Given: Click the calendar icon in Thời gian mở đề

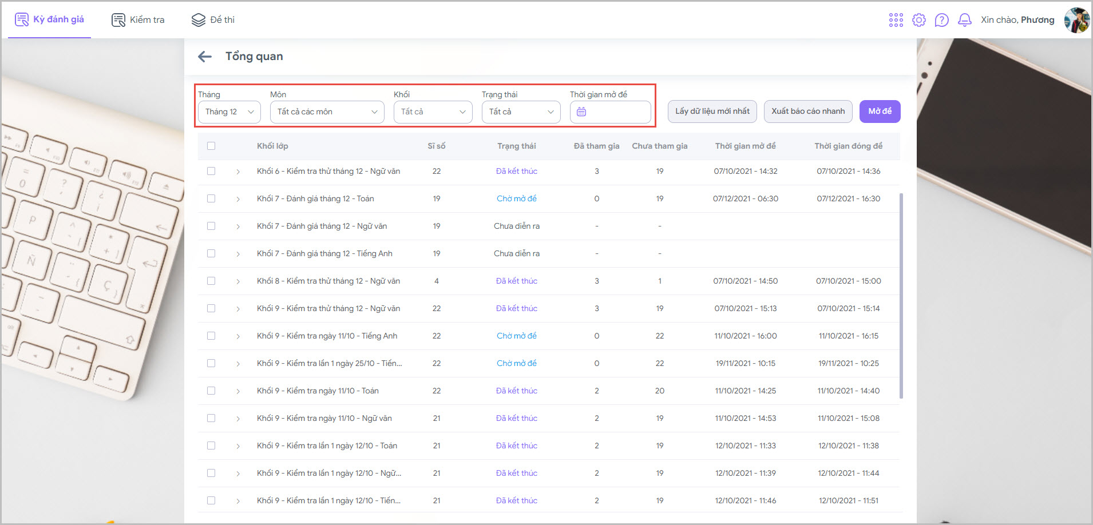Looking at the screenshot, I should (x=581, y=112).
